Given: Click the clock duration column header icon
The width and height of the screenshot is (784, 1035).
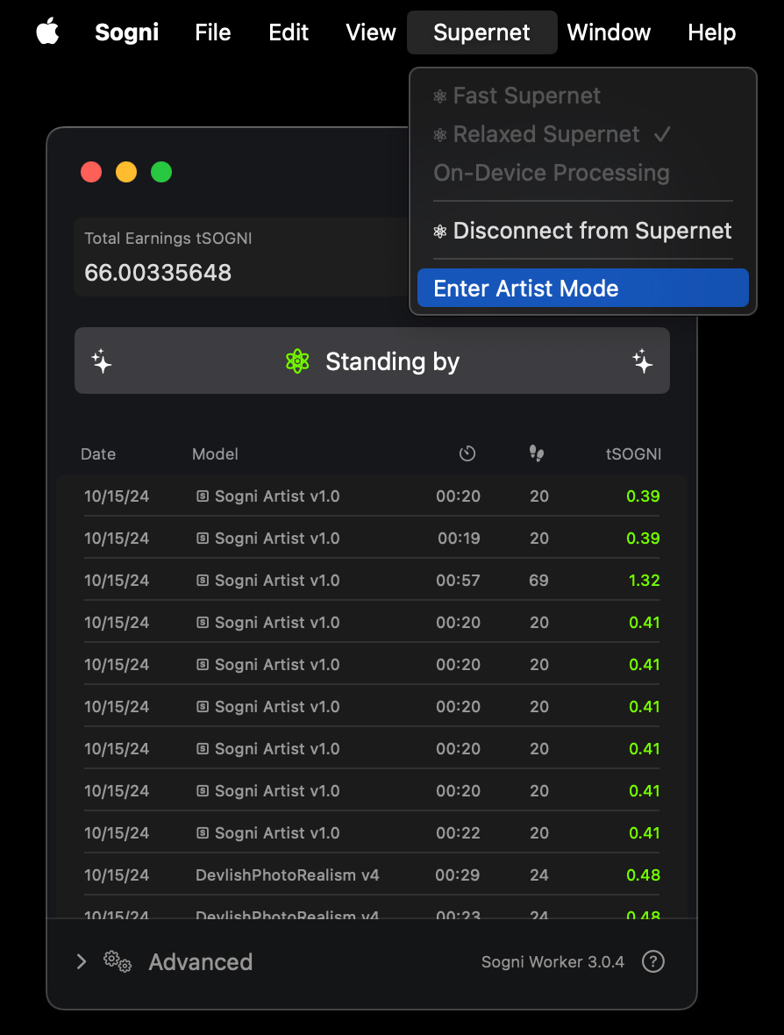Looking at the screenshot, I should (467, 453).
